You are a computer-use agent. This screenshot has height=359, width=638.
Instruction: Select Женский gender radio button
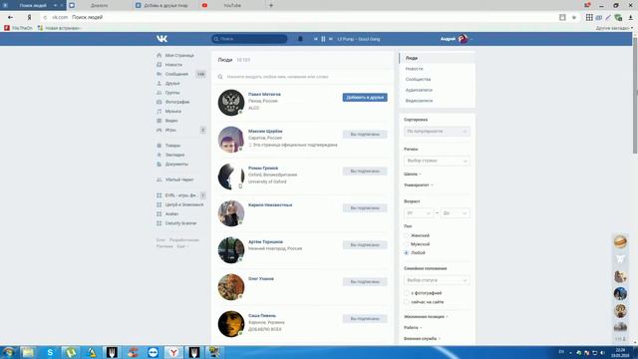pos(407,235)
